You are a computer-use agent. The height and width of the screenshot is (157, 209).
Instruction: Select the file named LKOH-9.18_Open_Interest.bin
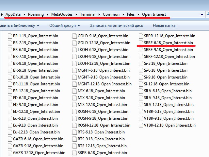[x=101, y=57]
